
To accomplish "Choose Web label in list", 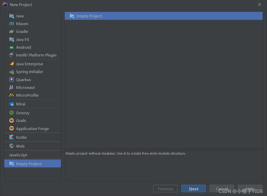I will click(x=20, y=146).
